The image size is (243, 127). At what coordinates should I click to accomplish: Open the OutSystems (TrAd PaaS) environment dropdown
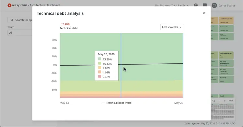pos(172,6)
